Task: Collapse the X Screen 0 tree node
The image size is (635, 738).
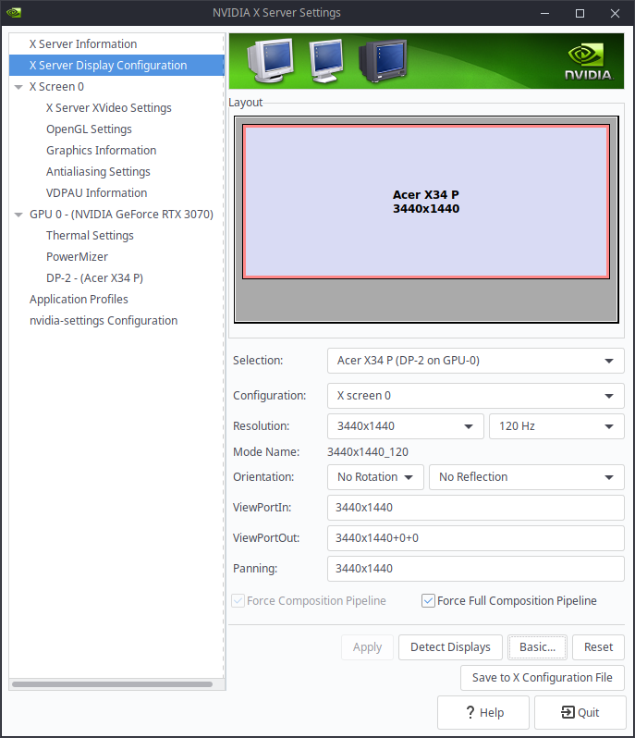Action: point(18,87)
